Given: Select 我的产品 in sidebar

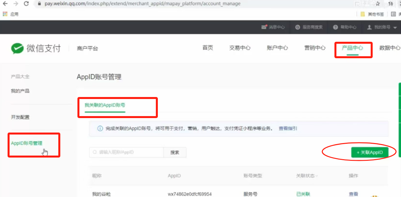Looking at the screenshot, I should (x=20, y=91).
